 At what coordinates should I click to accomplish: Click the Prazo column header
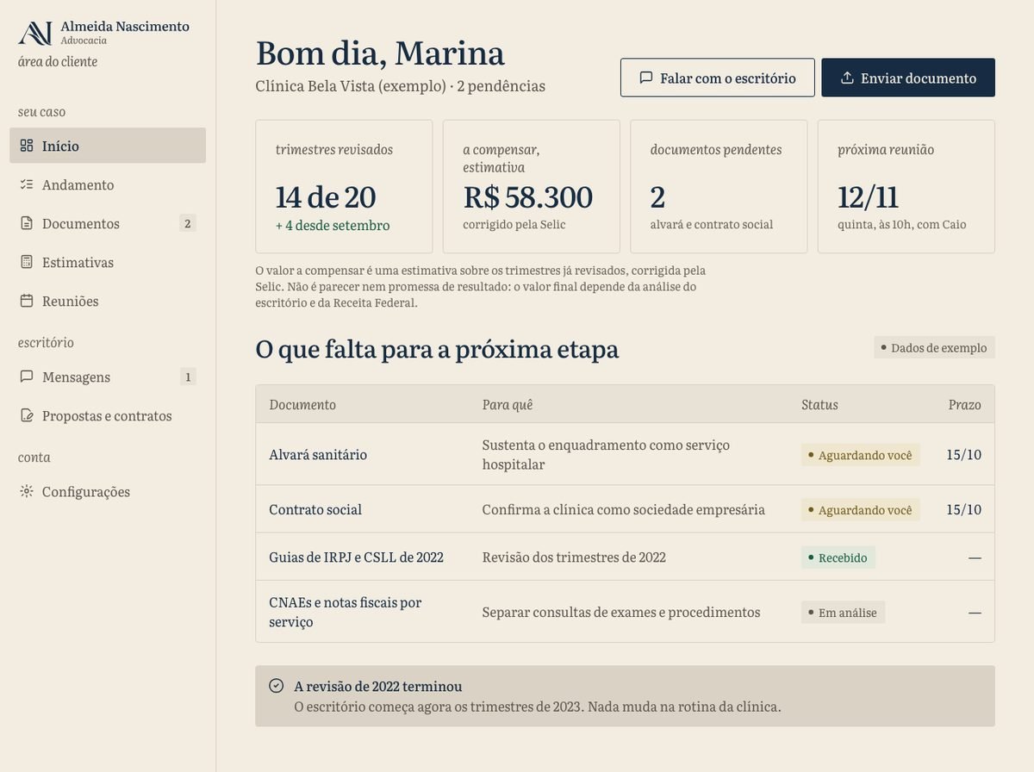click(x=964, y=404)
